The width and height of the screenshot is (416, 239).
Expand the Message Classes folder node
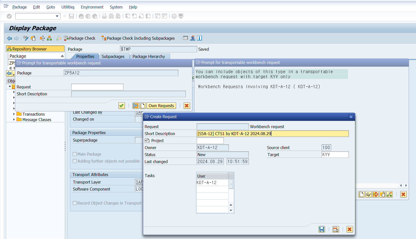point(14,120)
